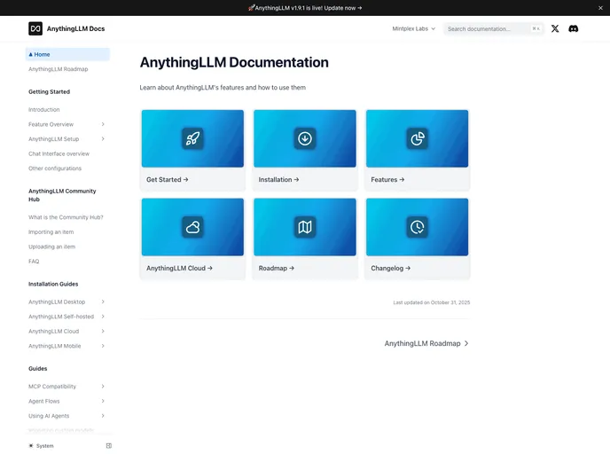Click AnythingLLM Docs title text

click(x=76, y=28)
